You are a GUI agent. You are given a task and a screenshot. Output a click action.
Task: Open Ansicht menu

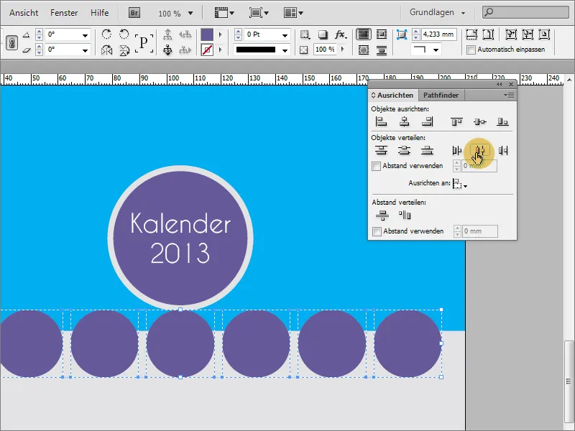[24, 13]
